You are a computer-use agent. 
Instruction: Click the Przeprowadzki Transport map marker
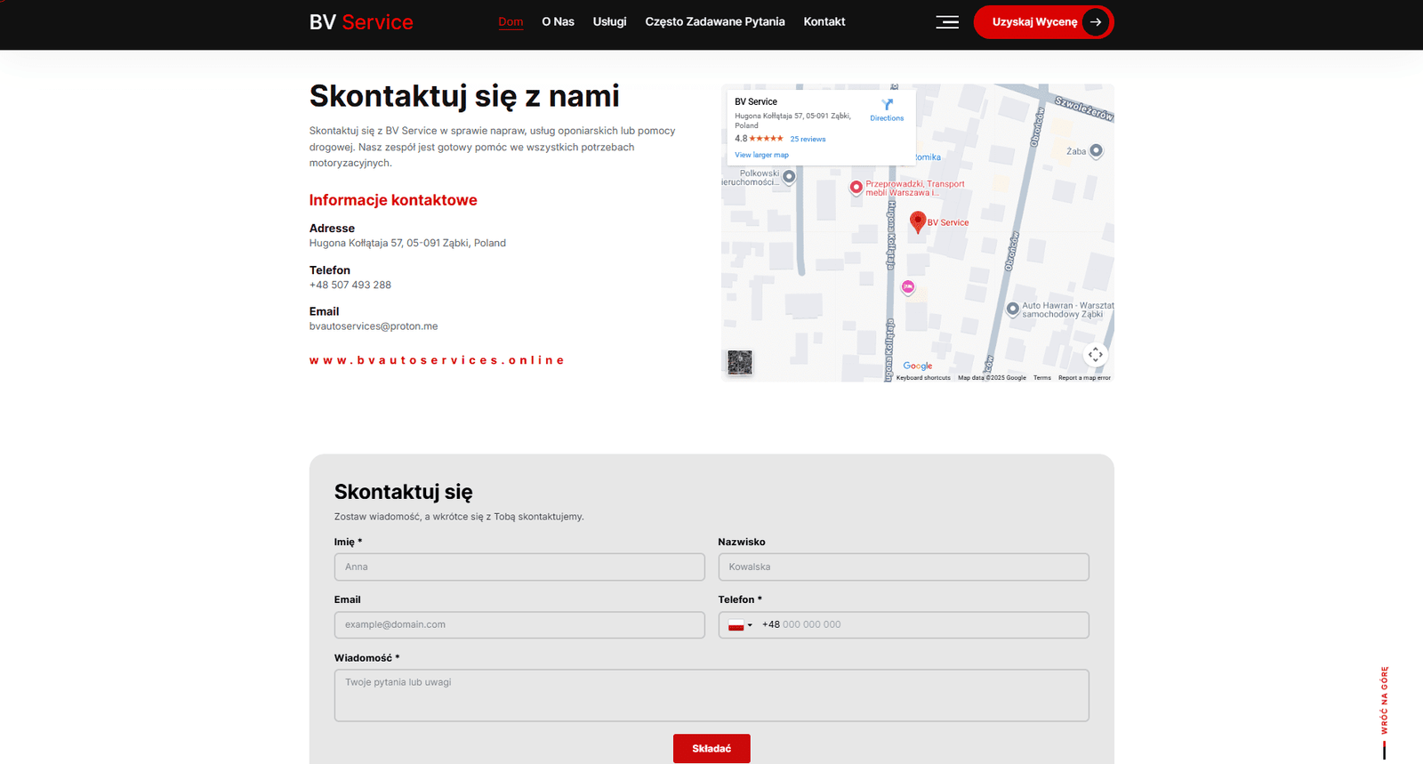[x=856, y=188]
